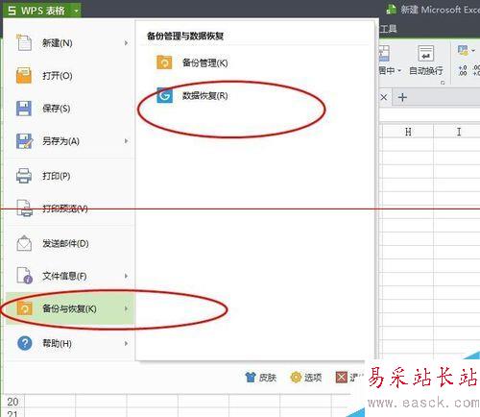The width and height of the screenshot is (480, 417).
Task: Click the increase decimal places icon
Action: (x=463, y=70)
